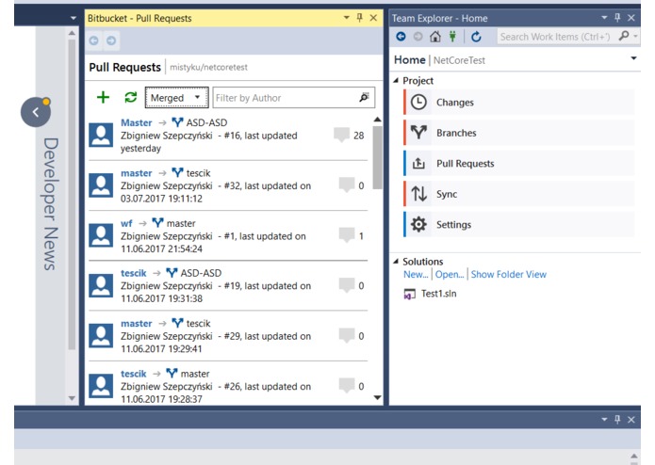The width and height of the screenshot is (655, 465).
Task: Click the Filter by Author field
Action: click(x=294, y=98)
